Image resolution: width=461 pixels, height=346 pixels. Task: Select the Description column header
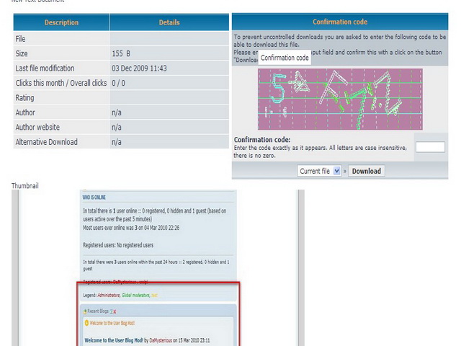[61, 22]
